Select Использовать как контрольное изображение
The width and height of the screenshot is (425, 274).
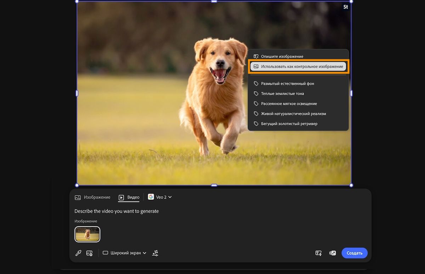pyautogui.click(x=298, y=66)
